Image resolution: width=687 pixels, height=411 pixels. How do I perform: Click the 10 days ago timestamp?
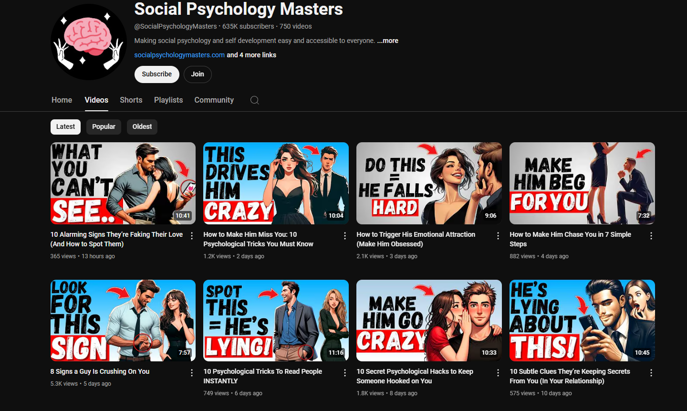[x=556, y=393]
